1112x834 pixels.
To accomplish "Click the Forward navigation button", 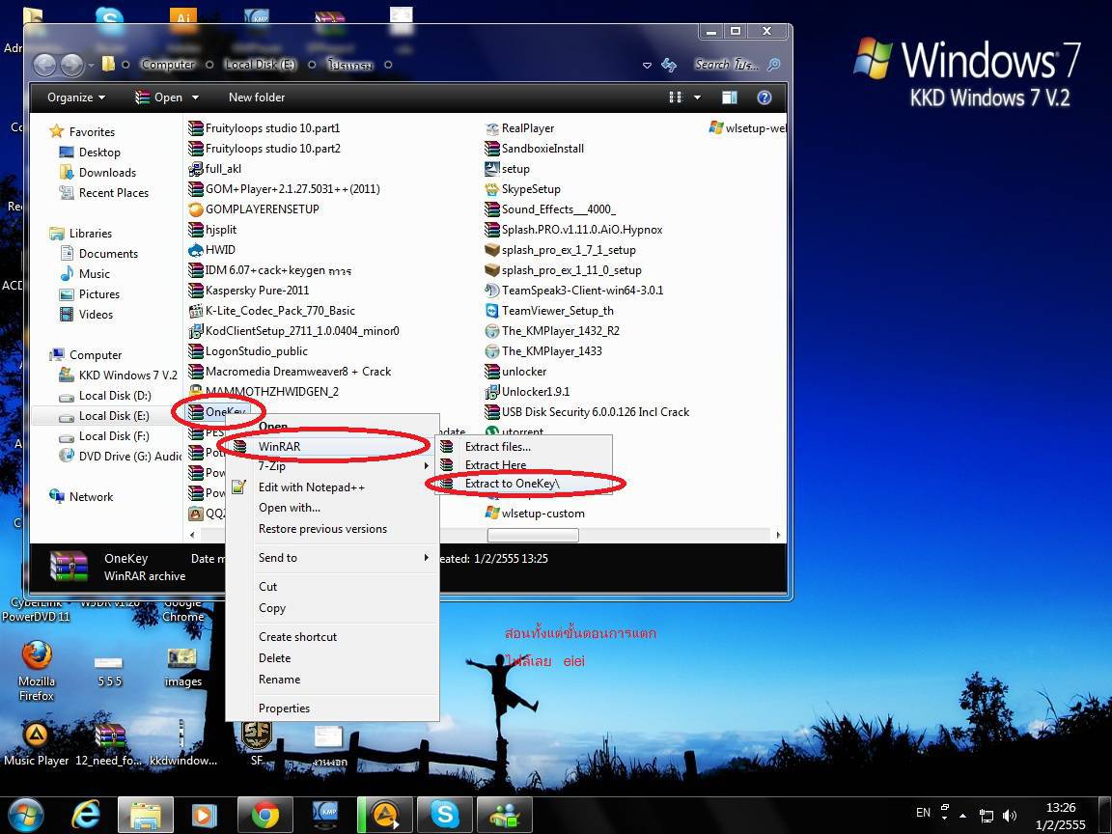I will (x=70, y=65).
